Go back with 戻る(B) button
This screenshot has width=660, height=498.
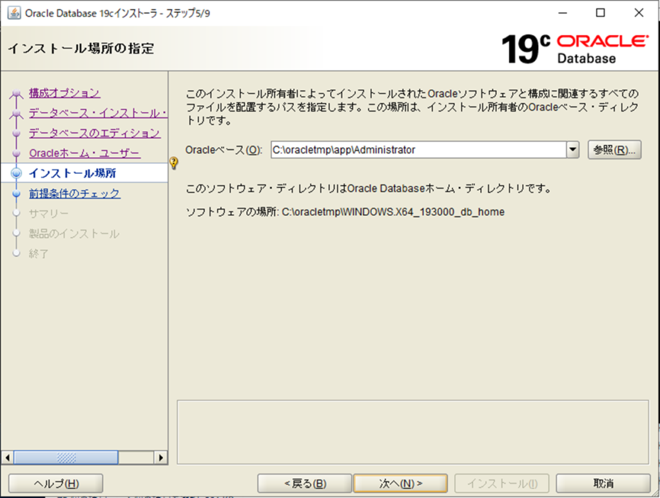[x=304, y=483]
